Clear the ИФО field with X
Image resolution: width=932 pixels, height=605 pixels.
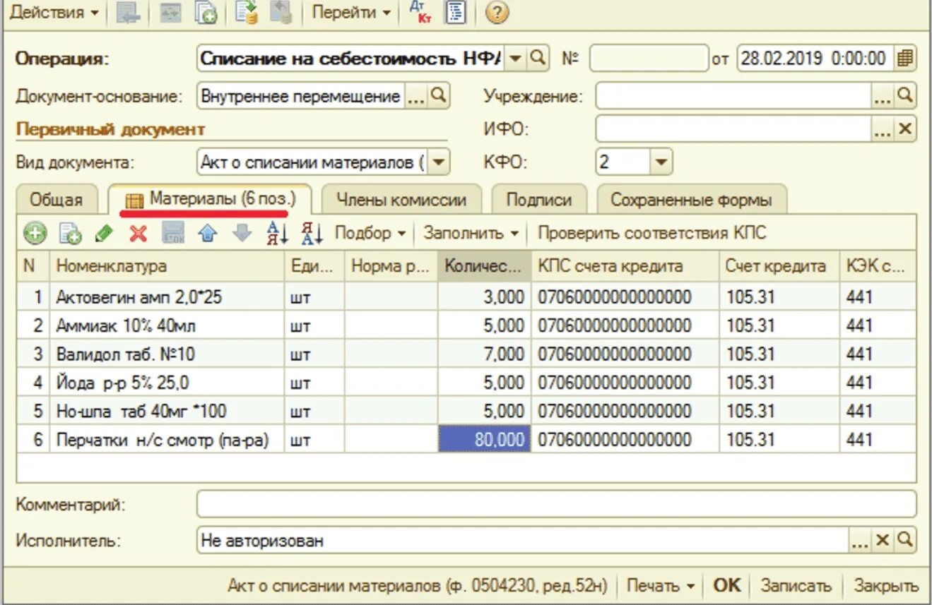pyautogui.click(x=905, y=130)
